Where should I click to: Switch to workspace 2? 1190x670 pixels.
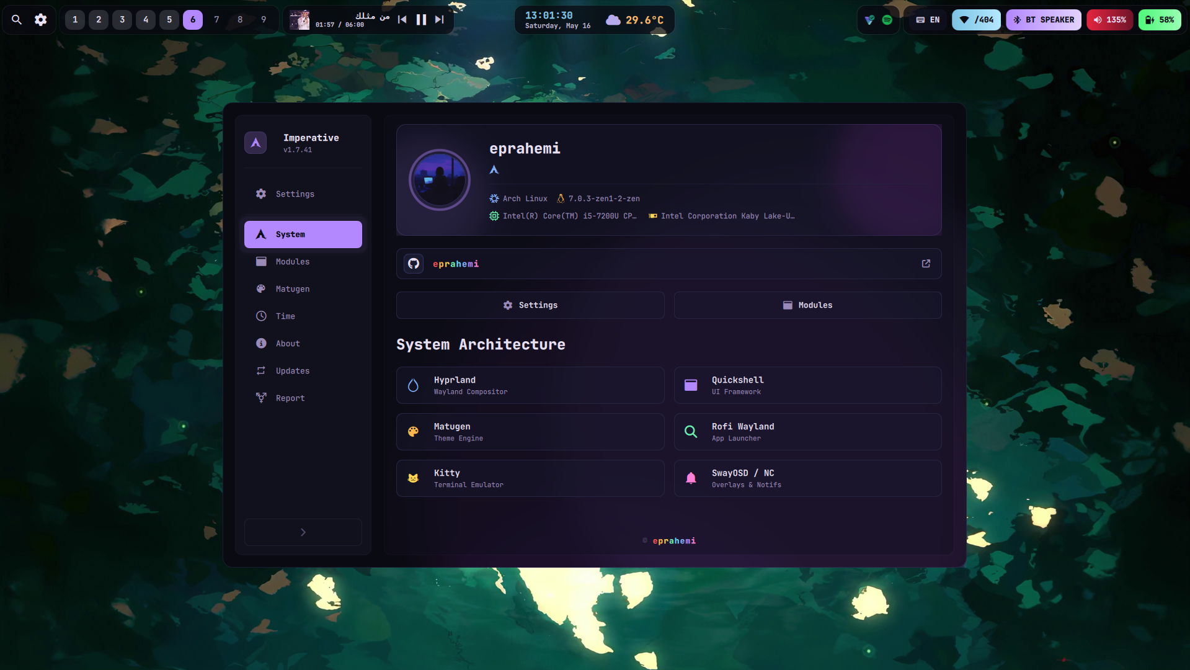(99, 20)
